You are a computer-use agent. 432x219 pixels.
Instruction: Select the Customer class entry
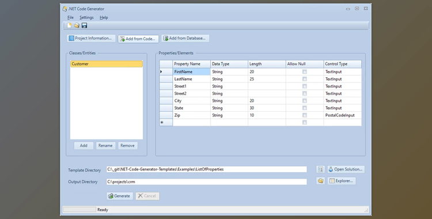click(107, 64)
